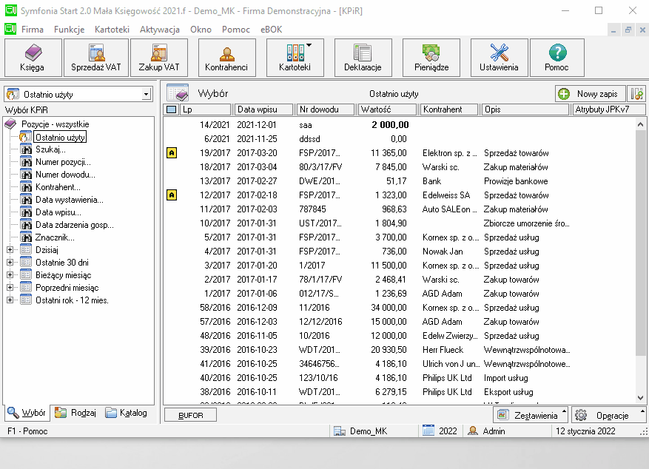649x469 pixels.
Task: Open the Księga toolbar button
Action: tap(33, 58)
